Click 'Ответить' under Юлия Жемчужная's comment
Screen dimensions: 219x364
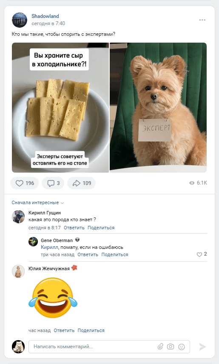[x=64, y=330]
